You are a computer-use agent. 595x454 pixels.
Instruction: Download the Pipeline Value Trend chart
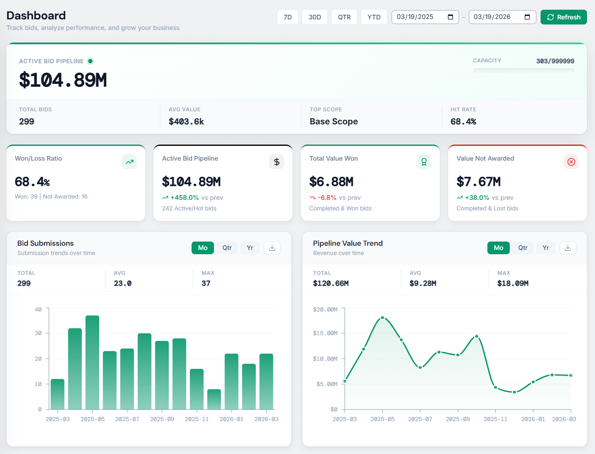(568, 248)
